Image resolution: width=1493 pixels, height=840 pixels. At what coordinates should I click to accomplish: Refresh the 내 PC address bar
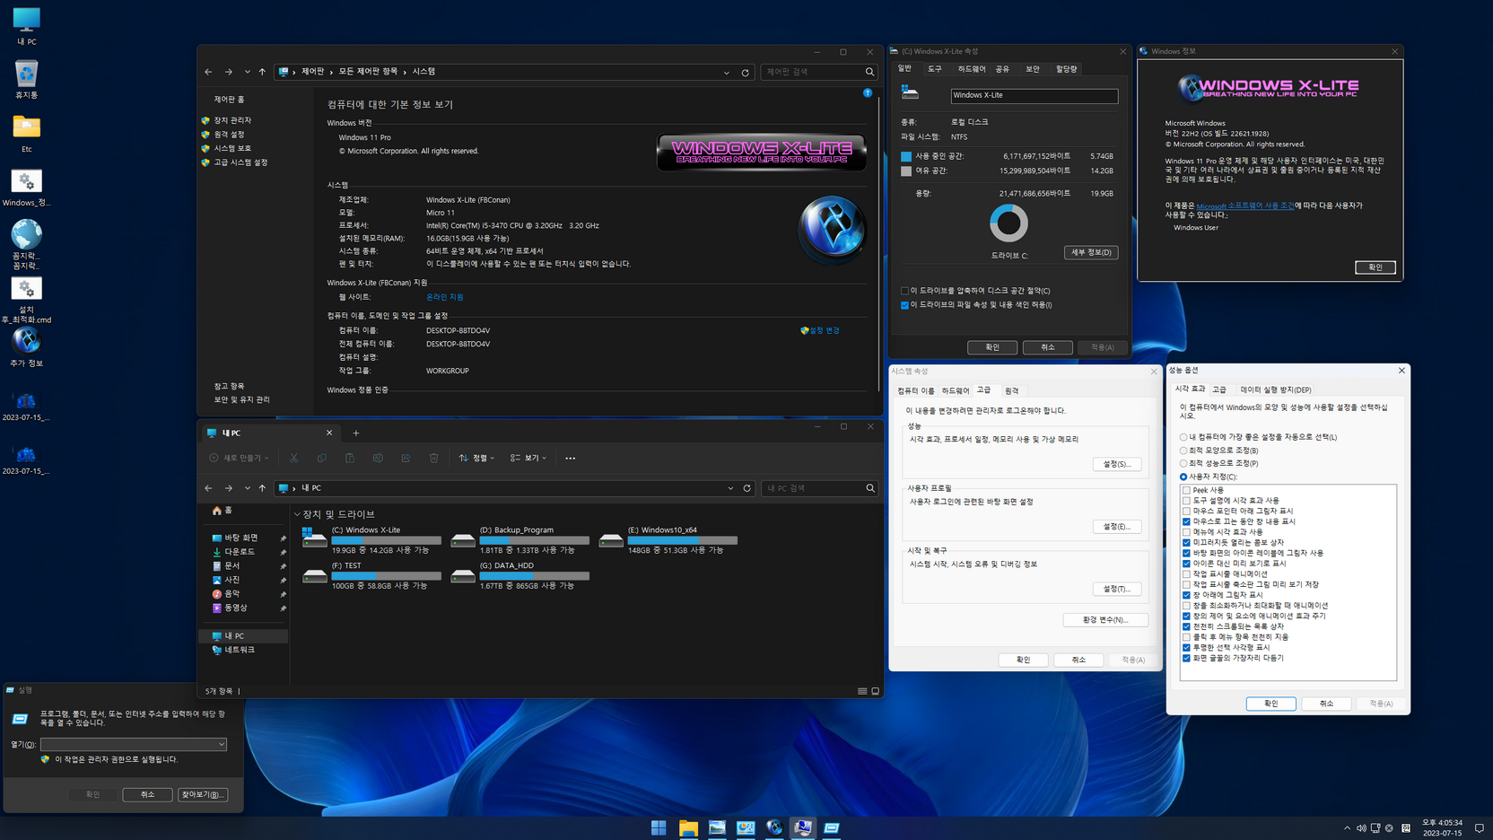click(746, 488)
